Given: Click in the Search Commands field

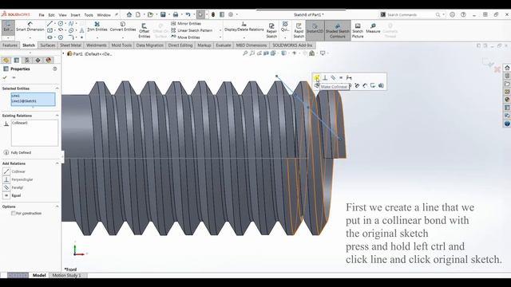Looking at the screenshot, I should point(411,14).
